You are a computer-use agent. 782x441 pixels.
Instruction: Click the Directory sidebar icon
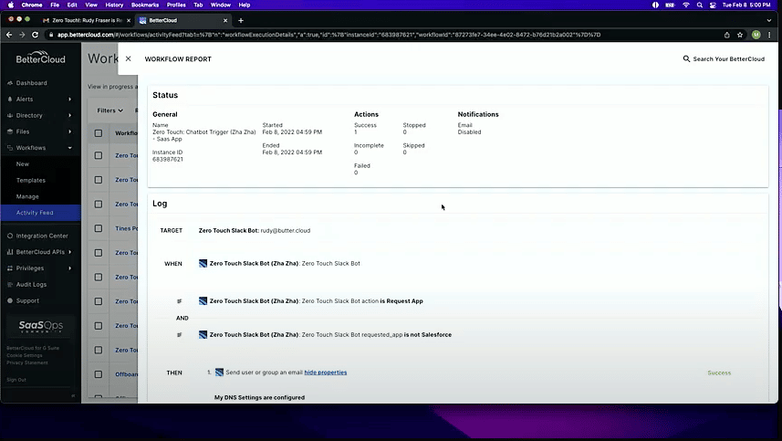10,115
